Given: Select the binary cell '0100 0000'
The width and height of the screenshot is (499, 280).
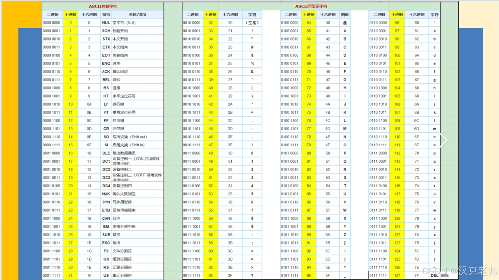Looking at the screenshot, I should (290, 23).
